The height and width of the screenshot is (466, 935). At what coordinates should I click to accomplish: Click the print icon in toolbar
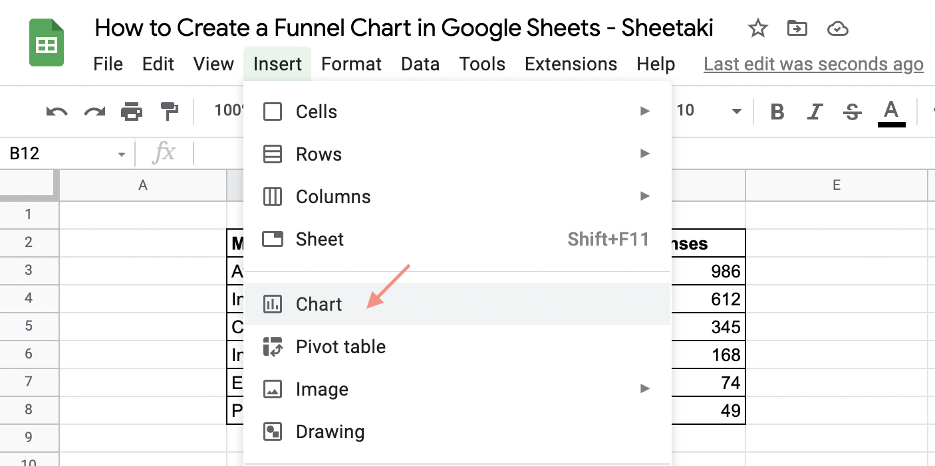tap(132, 112)
